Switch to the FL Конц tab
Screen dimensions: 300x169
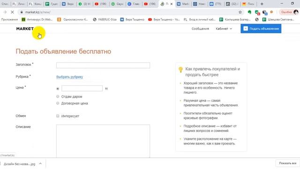coord(35,4)
